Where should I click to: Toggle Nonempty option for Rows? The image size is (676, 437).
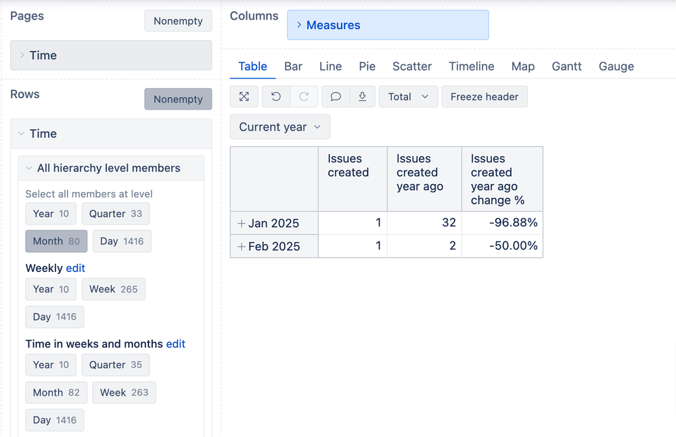pyautogui.click(x=178, y=99)
